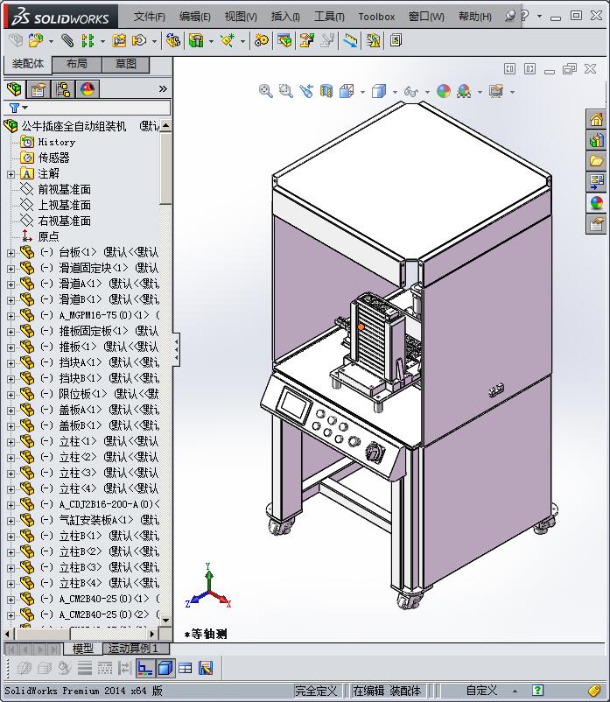Screen dimensions: 610x702
Task: Open the Toolbox menu
Action: pos(376,17)
